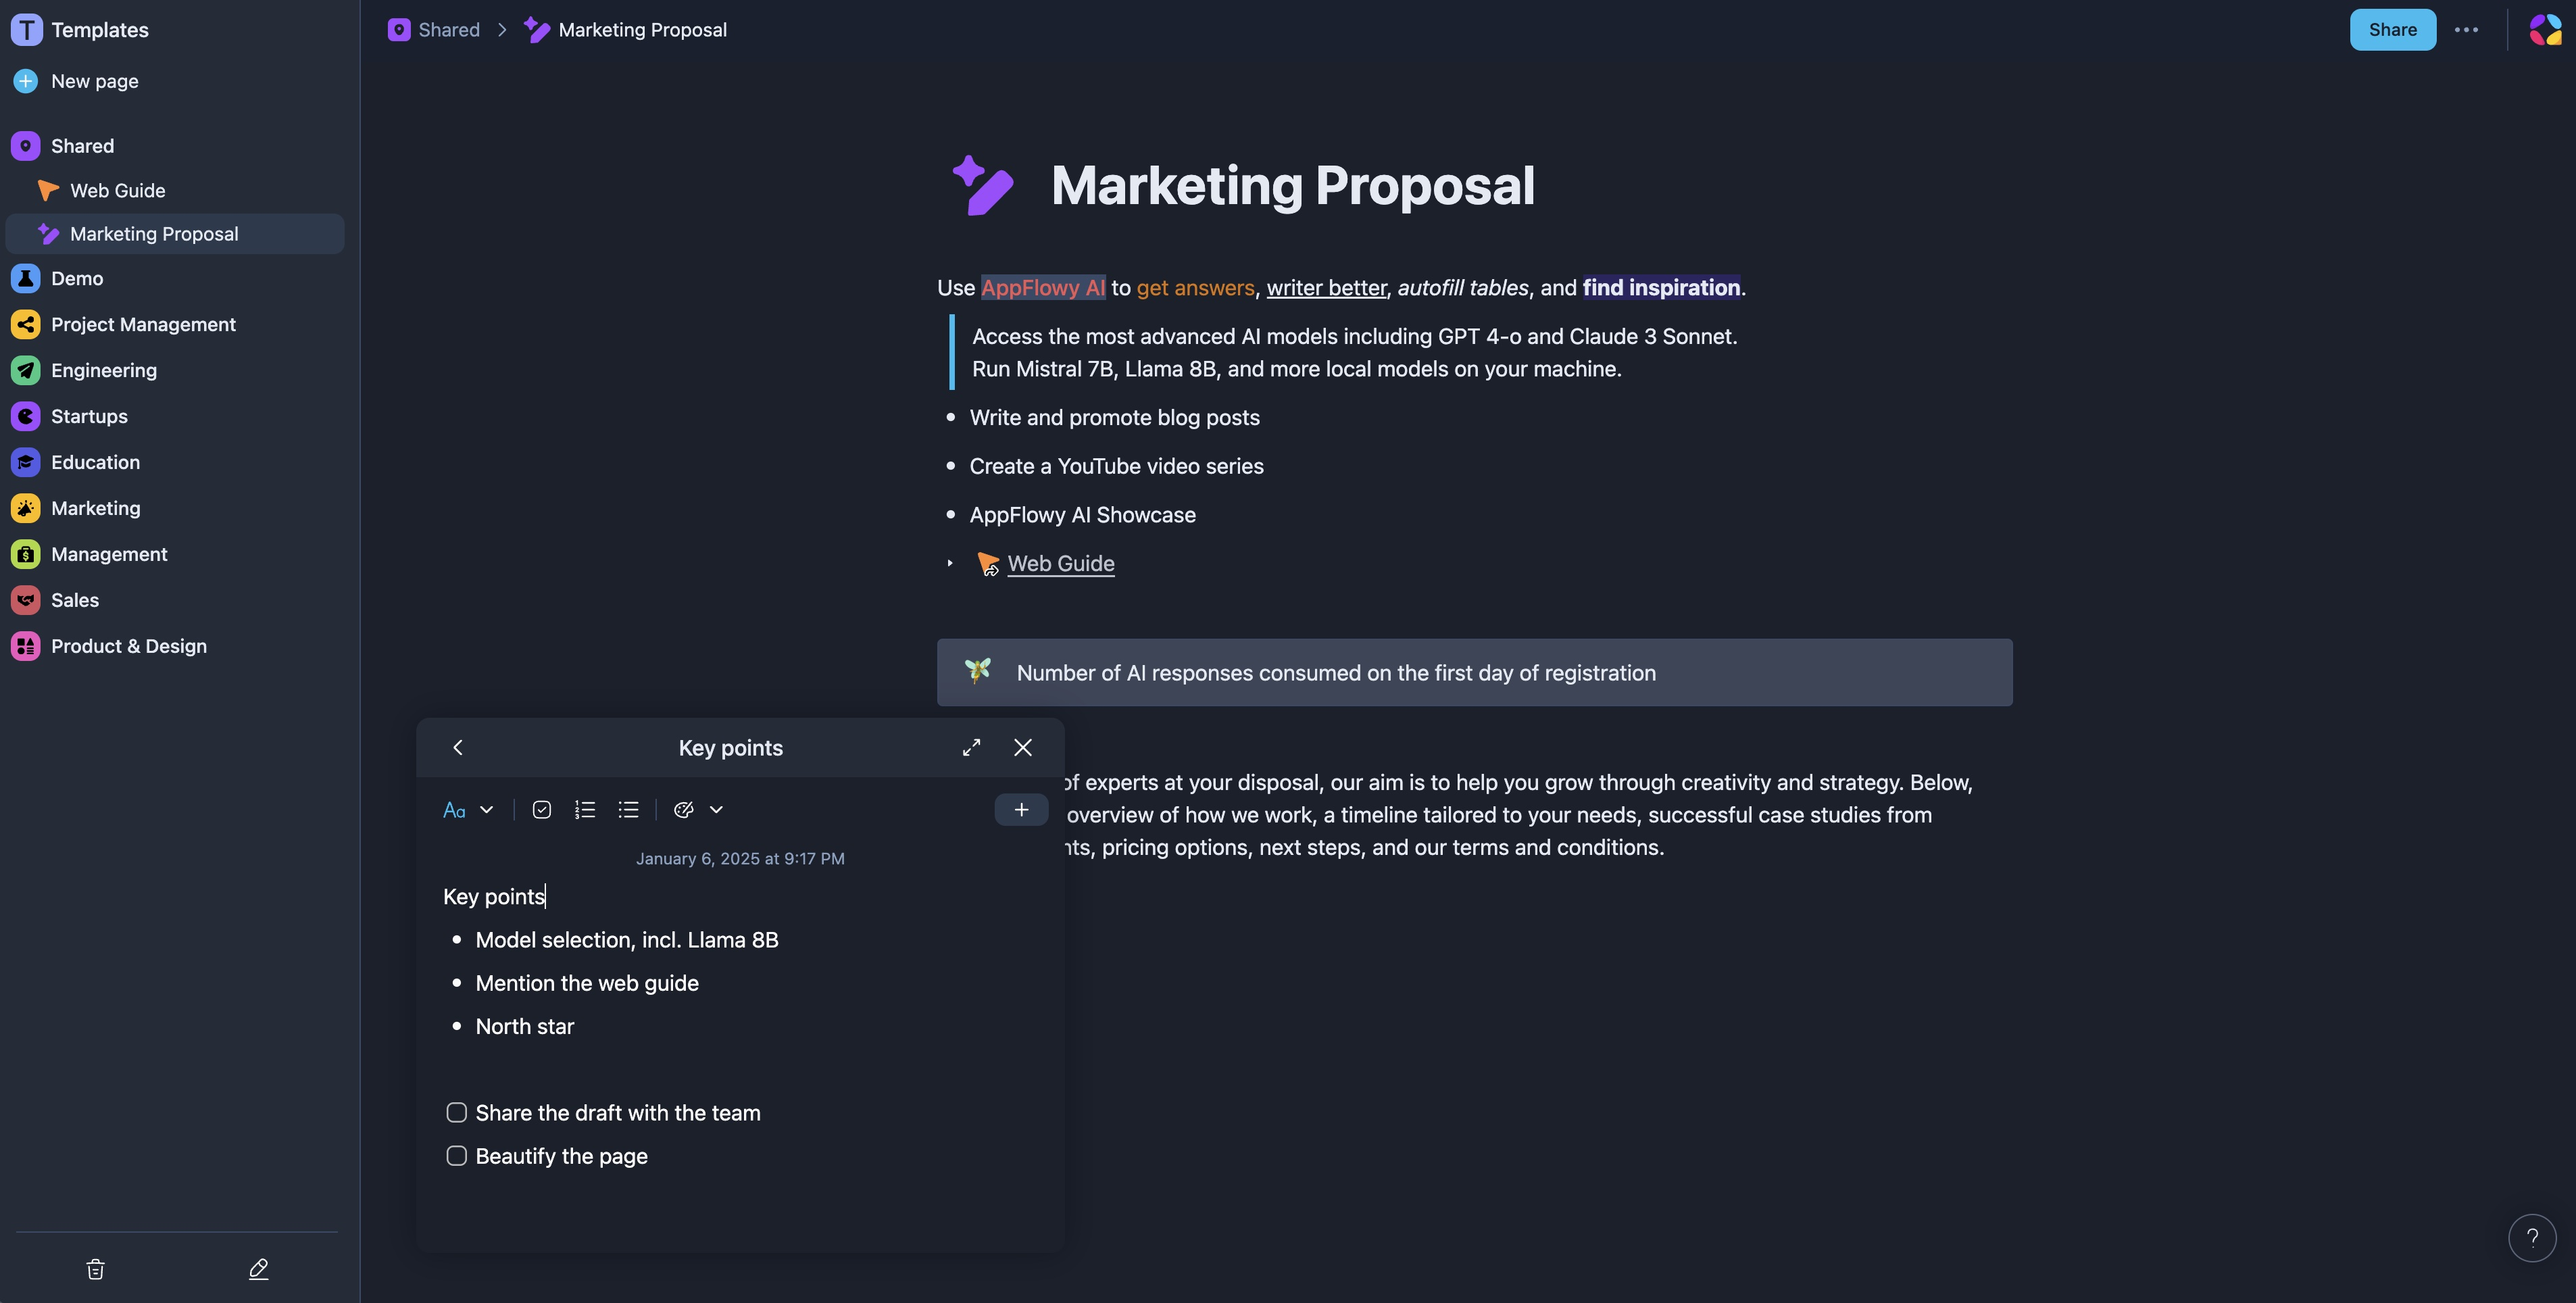Open the text style Aa dropdown
Viewport: 2576px width, 1303px height.
468,810
